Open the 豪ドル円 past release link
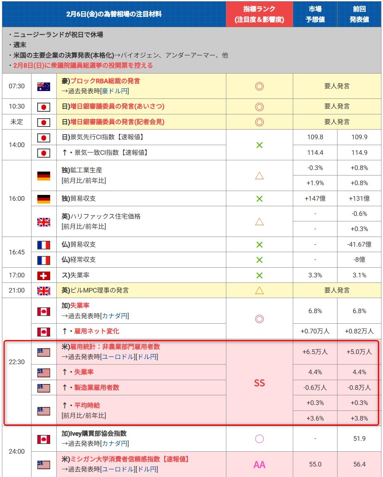Image resolution: width=383 pixels, height=477 pixels. 115,91
